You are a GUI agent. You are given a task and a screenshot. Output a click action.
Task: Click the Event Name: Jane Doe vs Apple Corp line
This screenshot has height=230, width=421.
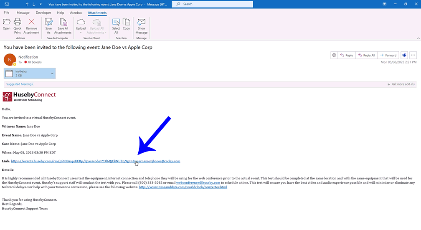coord(30,135)
